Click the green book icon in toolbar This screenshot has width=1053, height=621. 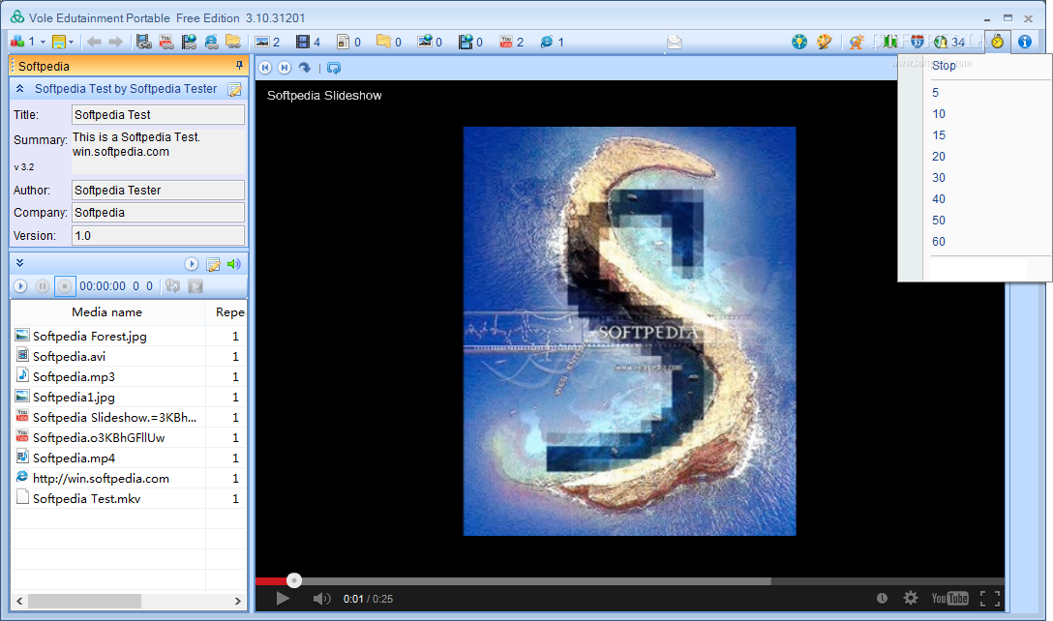889,42
